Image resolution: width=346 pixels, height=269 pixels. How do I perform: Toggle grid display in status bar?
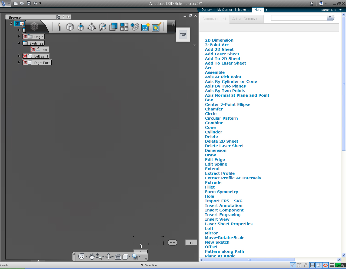319,265
